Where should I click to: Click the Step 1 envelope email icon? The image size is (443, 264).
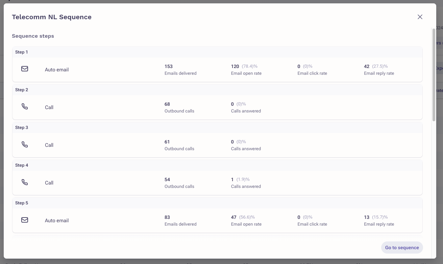click(25, 69)
